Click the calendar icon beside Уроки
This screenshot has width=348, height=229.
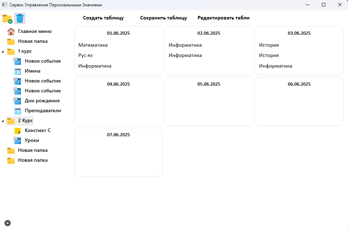point(17,140)
